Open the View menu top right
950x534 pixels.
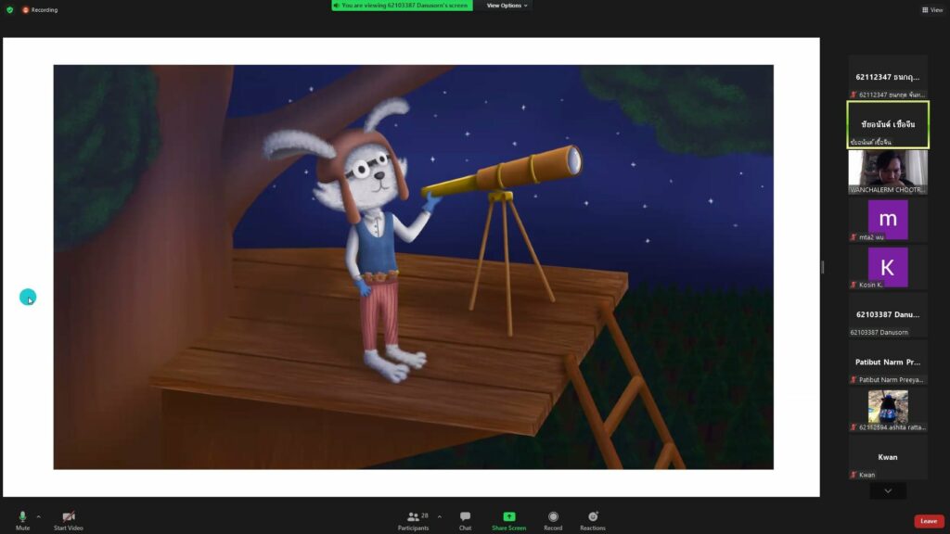[x=932, y=9]
